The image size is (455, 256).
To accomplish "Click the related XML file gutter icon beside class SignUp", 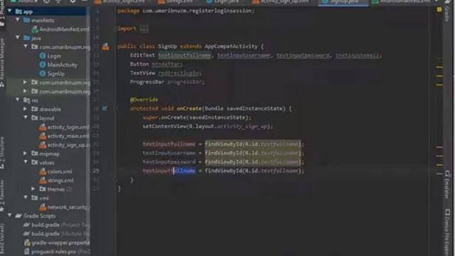I will [x=106, y=46].
